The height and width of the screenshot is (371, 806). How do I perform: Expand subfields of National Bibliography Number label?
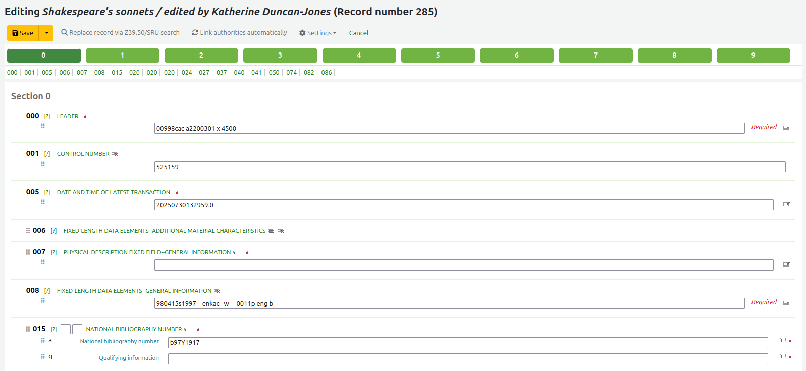coord(134,329)
